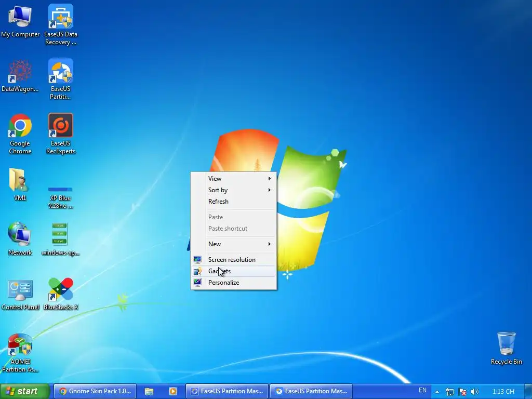Click the monitor icon beside Screen resolution

[x=197, y=260]
